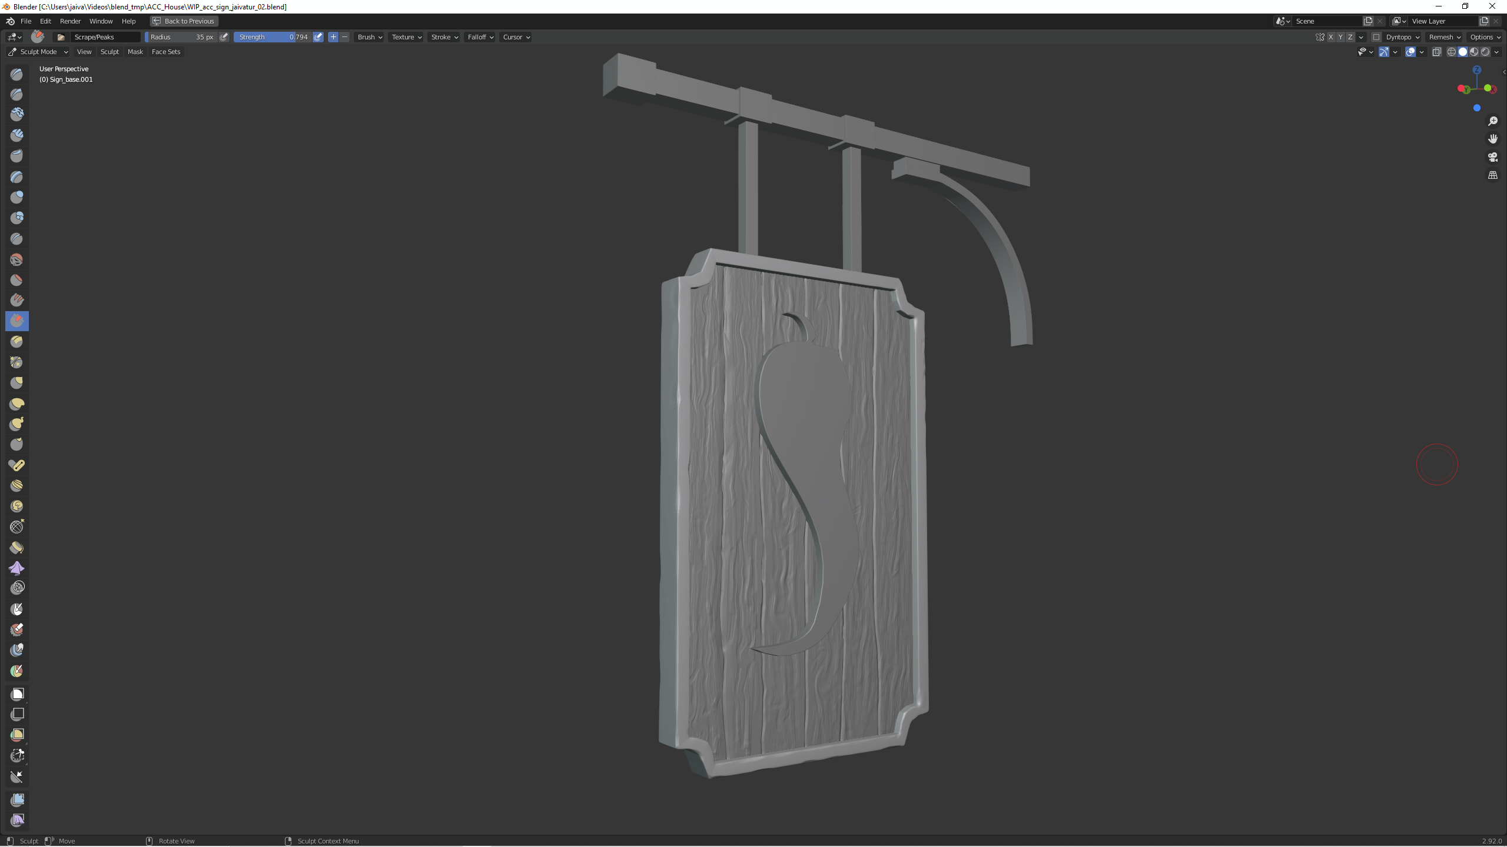Open the Falloff dropdown
Screen dimensions: 1507x847
coord(480,37)
